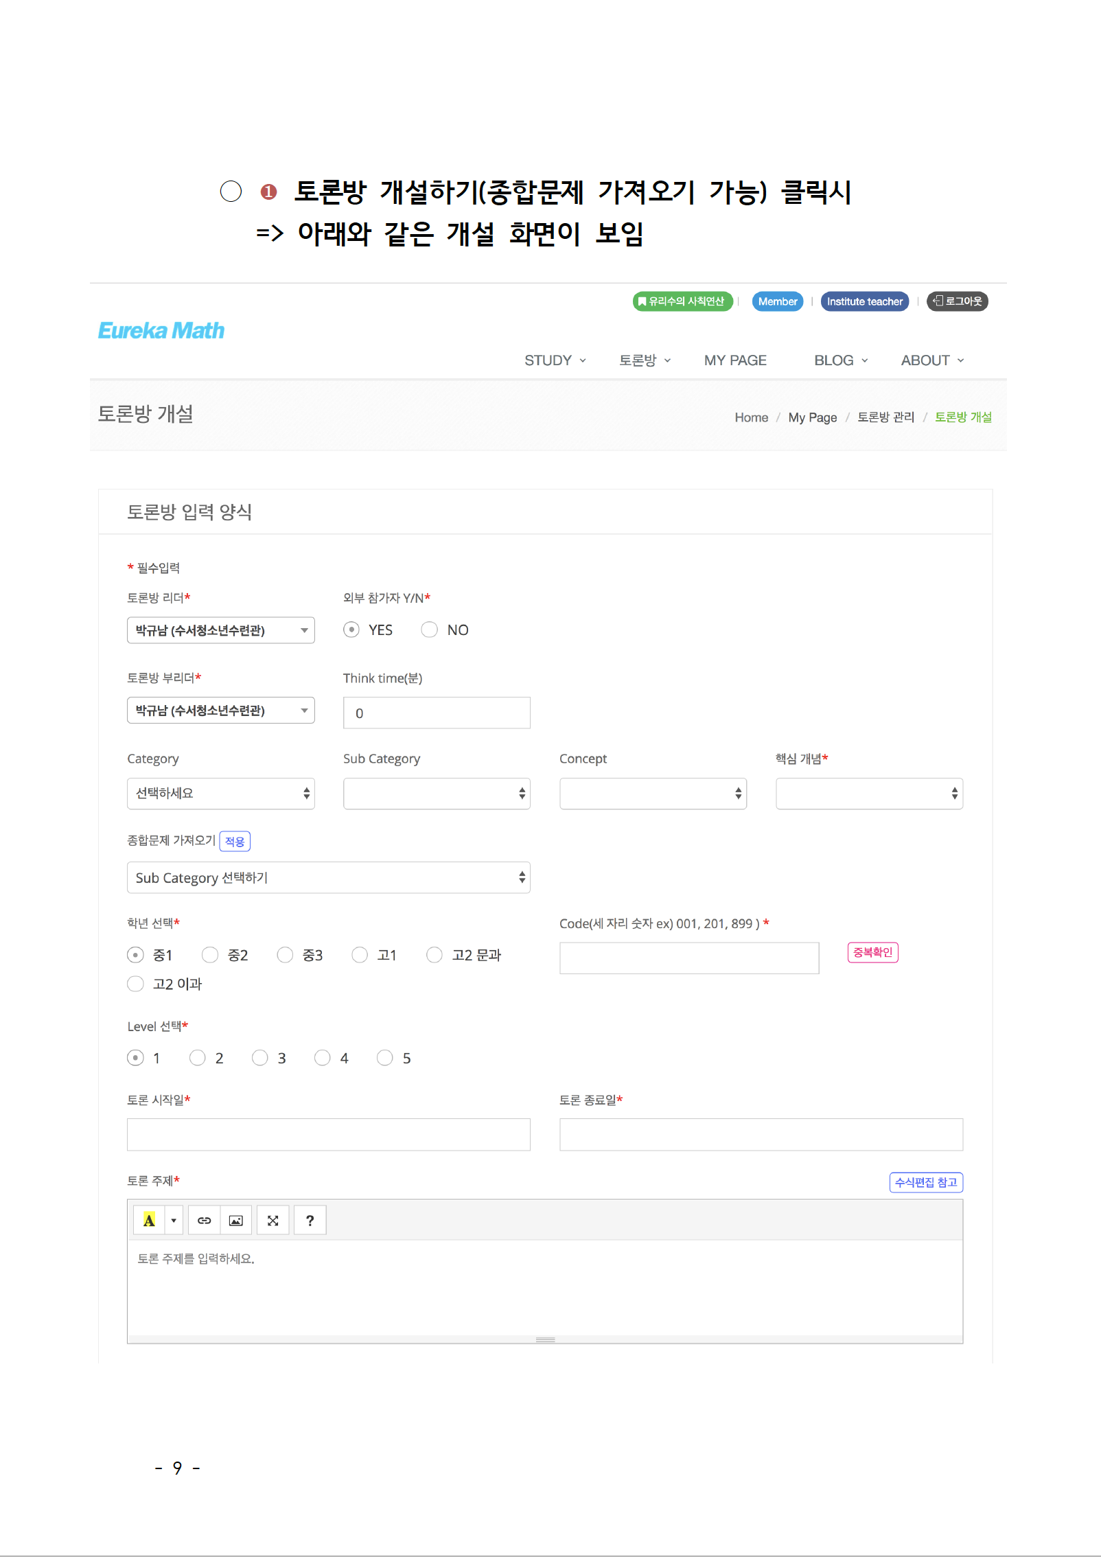Select YES for 외부 참가자

point(351,630)
